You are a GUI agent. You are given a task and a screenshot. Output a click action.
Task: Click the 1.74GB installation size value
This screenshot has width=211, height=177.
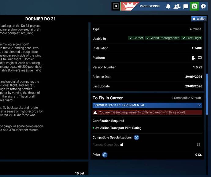197,48
